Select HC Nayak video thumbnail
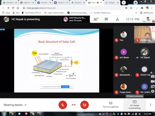 [144, 34]
